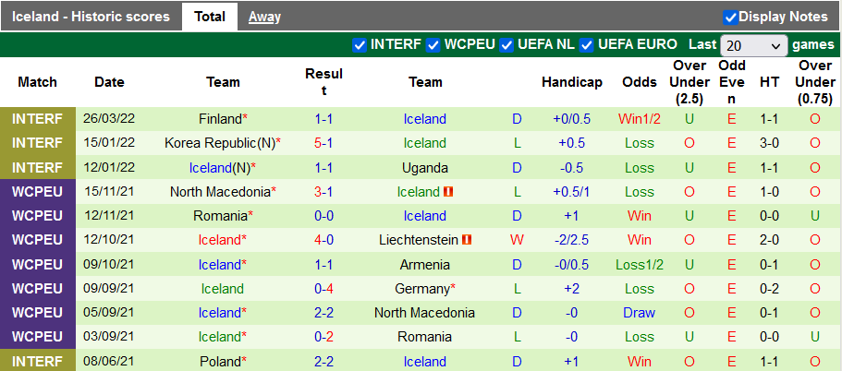842x371 pixels.
Task: Click the WCPEU label on 12/11/21 row
Action: (x=38, y=216)
